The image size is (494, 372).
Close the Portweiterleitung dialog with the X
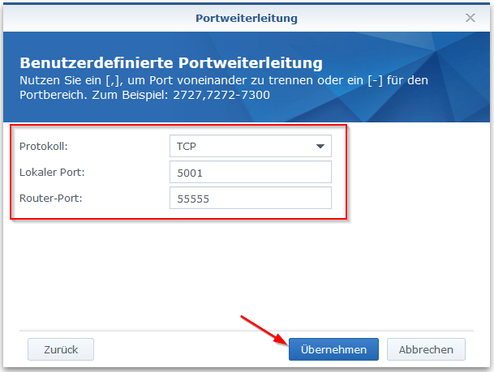click(470, 17)
